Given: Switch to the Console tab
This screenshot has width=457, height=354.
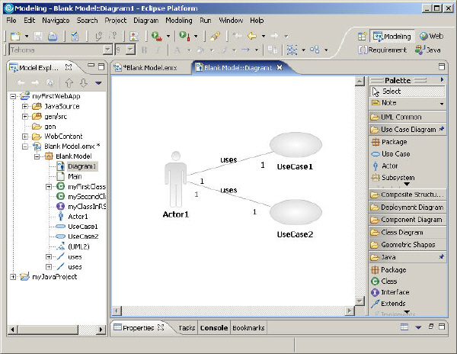Looking at the screenshot, I should click(x=213, y=328).
